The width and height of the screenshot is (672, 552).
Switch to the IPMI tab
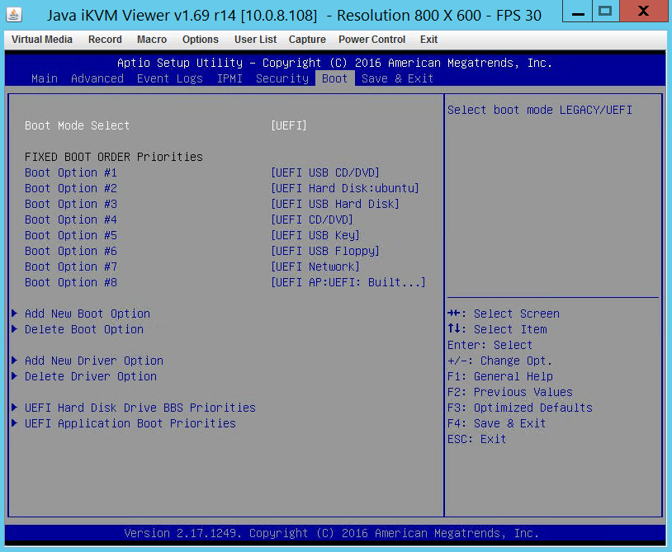tap(230, 78)
